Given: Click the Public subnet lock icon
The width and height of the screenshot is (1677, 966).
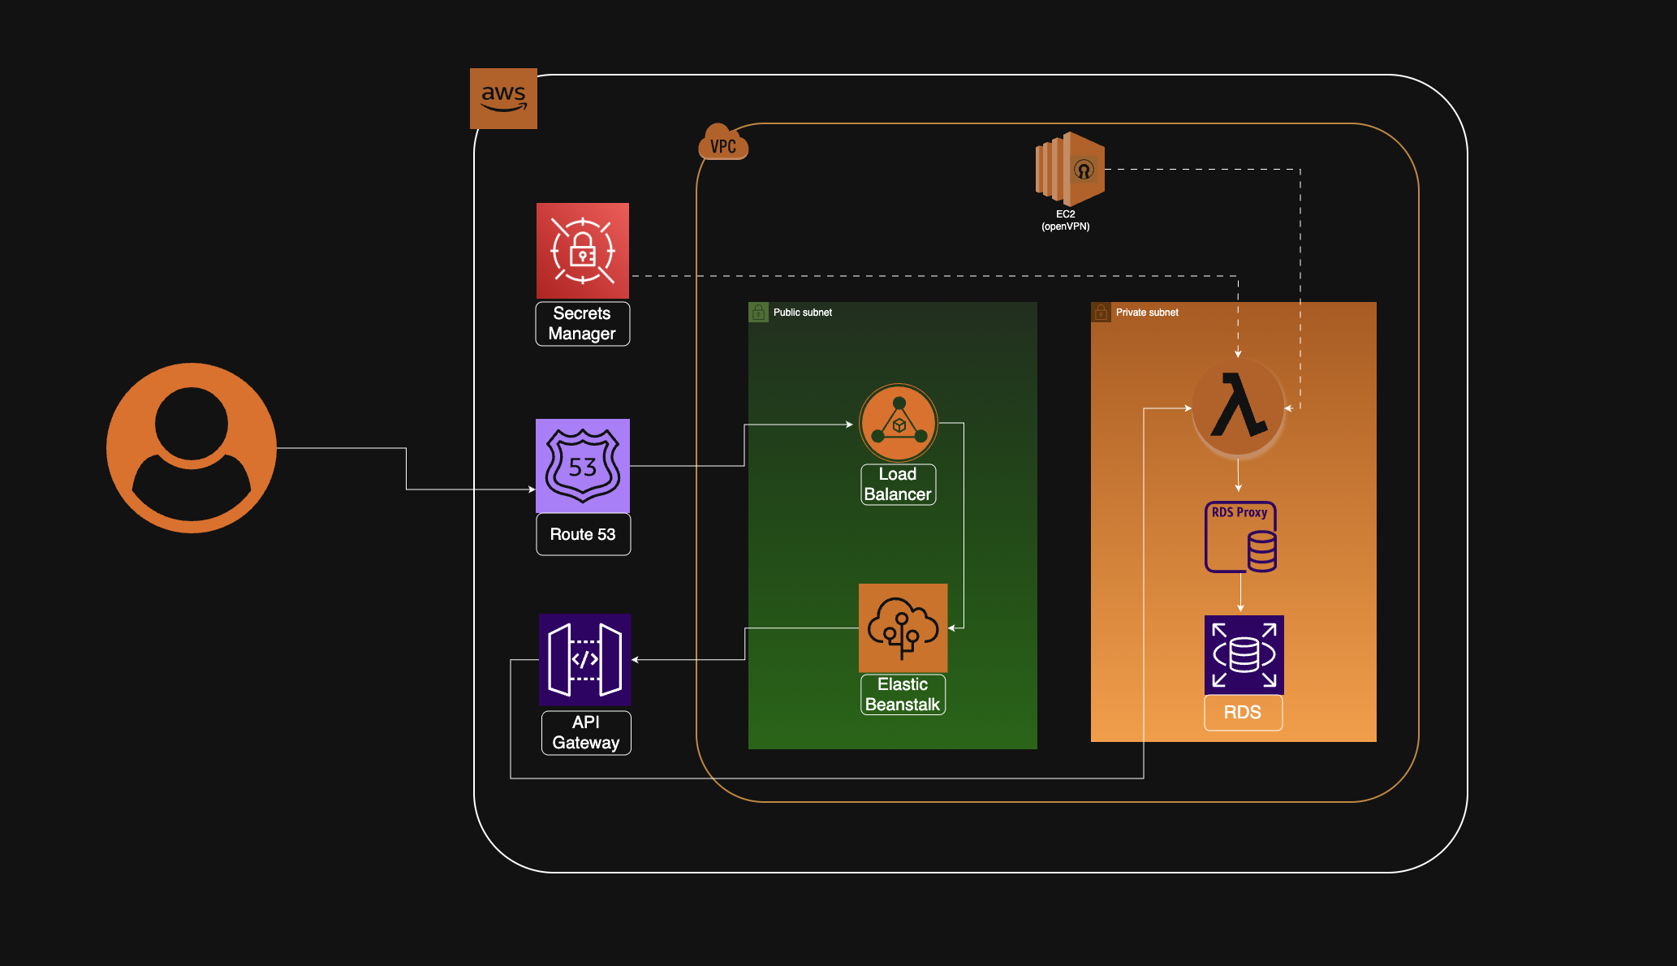Looking at the screenshot, I should tap(758, 313).
